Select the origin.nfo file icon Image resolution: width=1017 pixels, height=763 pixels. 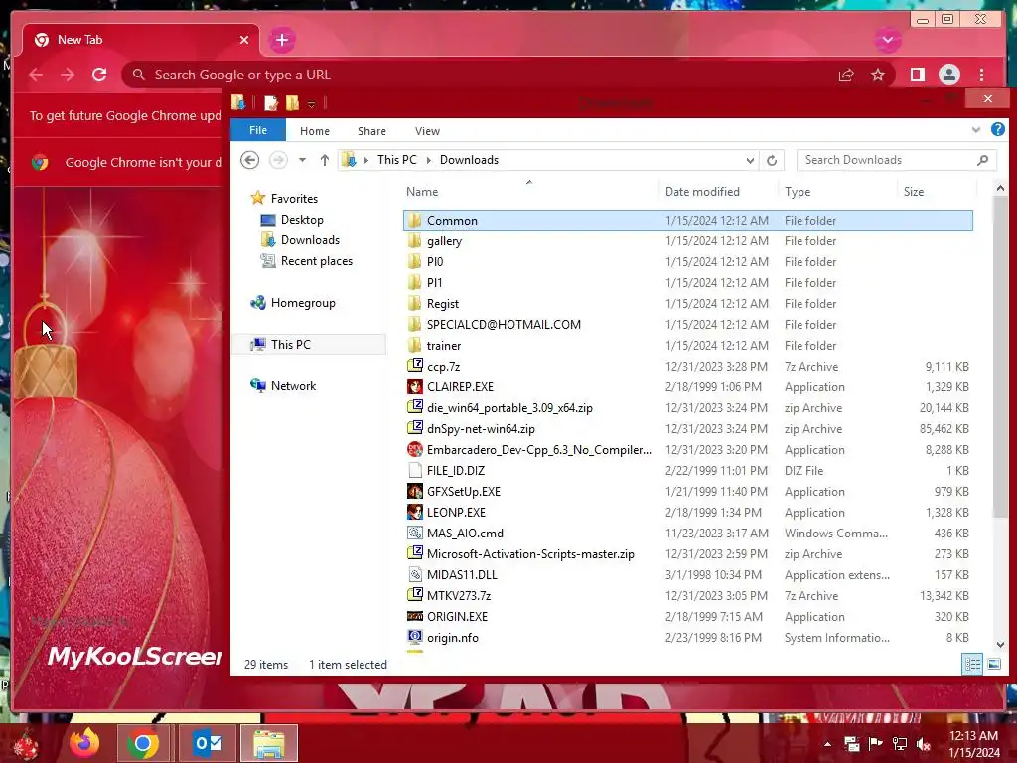coord(415,637)
